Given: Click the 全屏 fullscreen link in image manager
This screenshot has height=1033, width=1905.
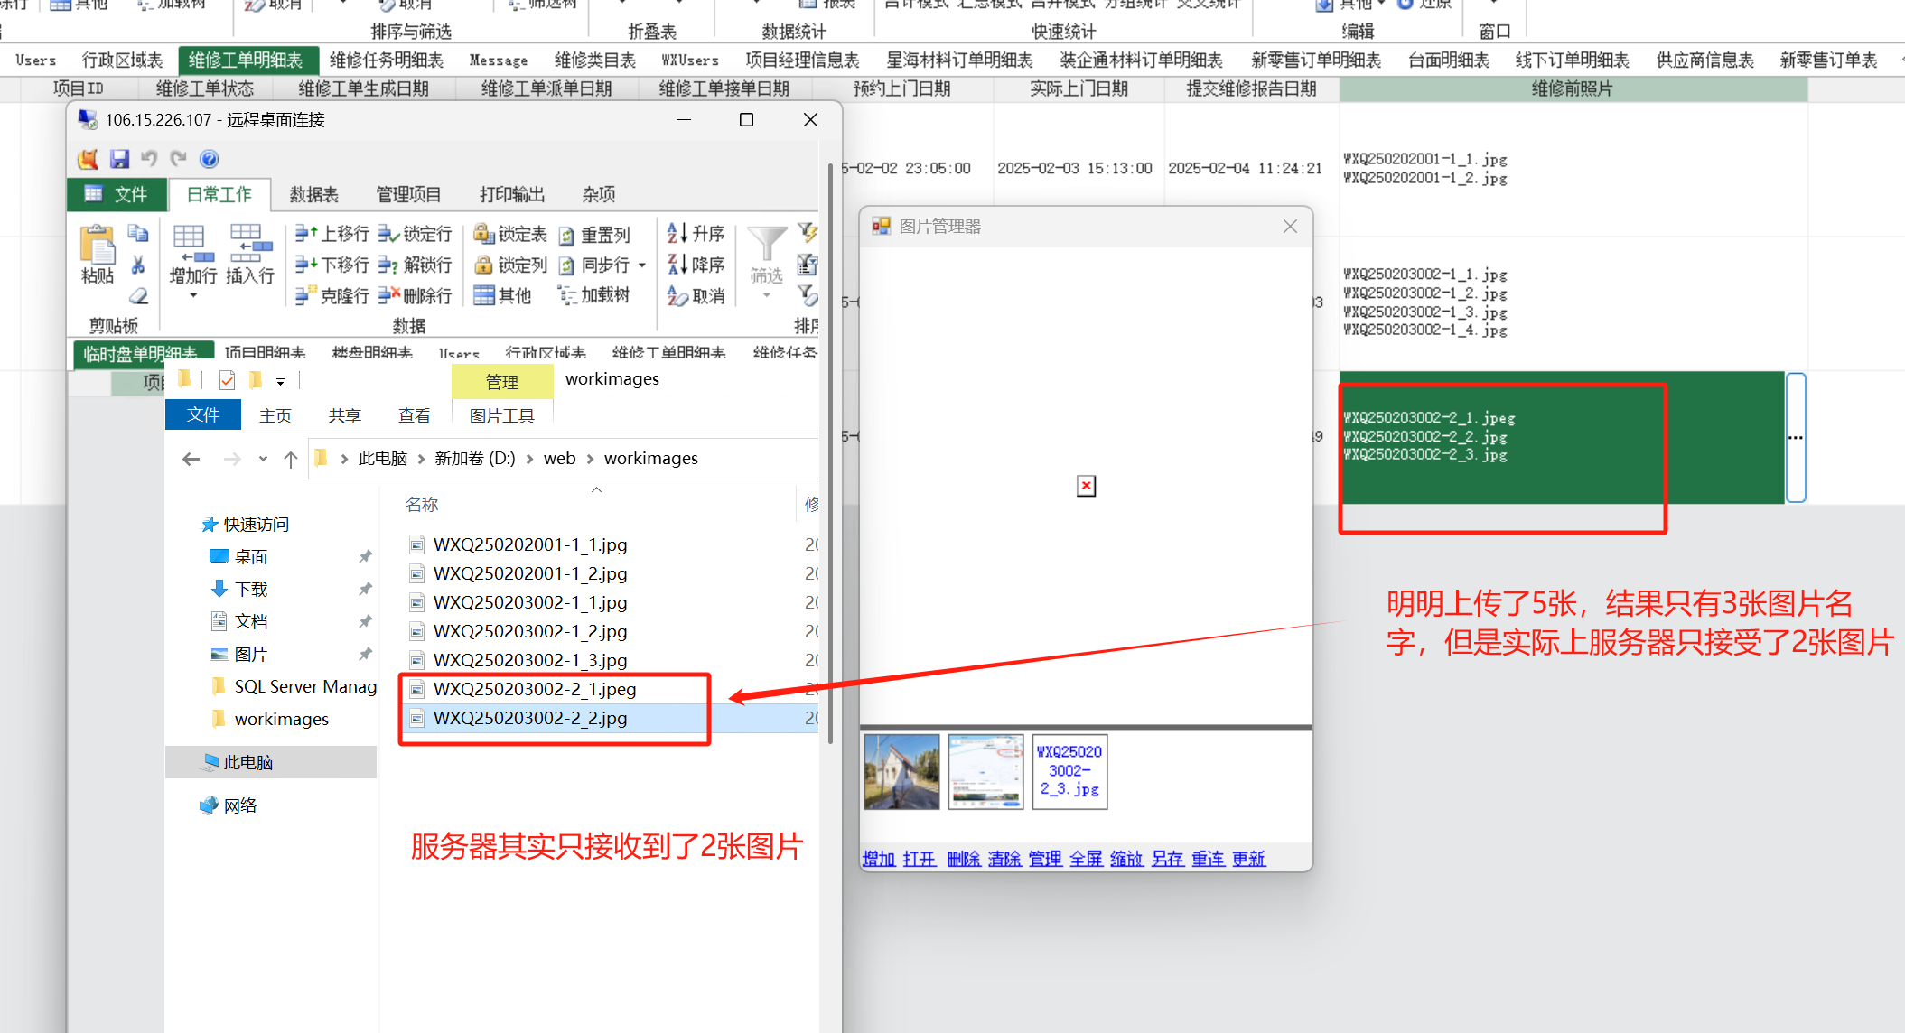Looking at the screenshot, I should click(1086, 859).
